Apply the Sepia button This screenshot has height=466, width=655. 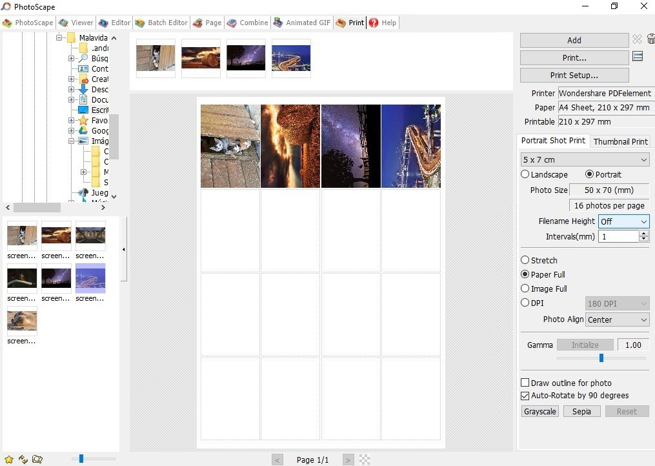pyautogui.click(x=581, y=411)
